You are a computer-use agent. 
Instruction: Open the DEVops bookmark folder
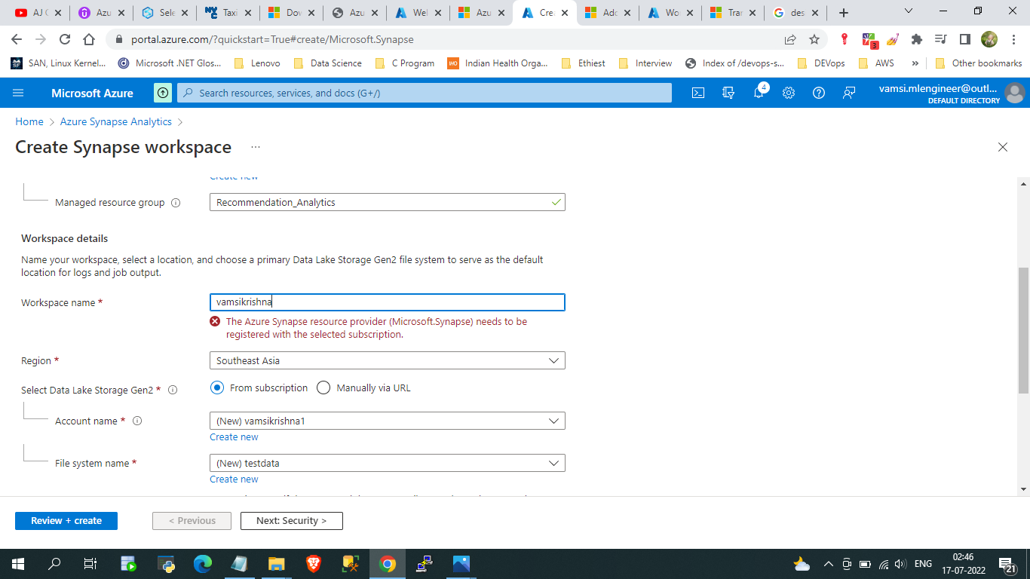pyautogui.click(x=820, y=63)
